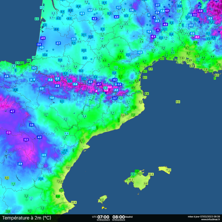Open the www.infoclimat.fr link
Viewport: 222px width, 222px height.
[x=210, y=219]
